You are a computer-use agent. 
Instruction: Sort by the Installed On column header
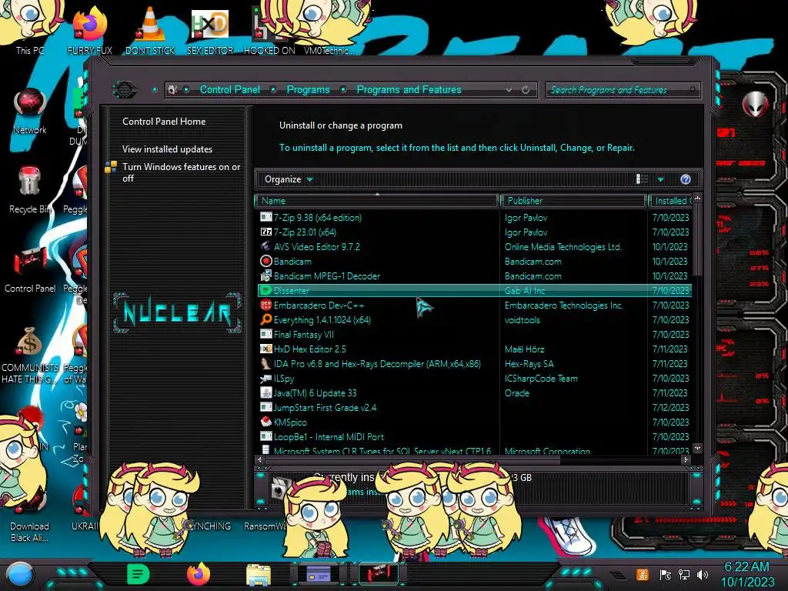coord(671,201)
